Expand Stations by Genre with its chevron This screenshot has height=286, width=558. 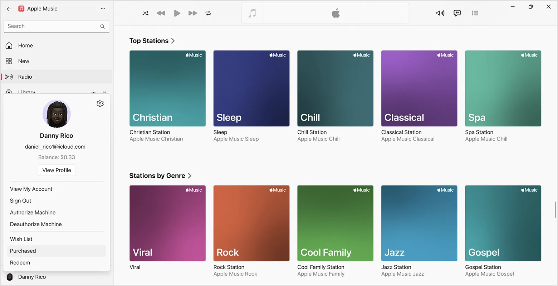coord(190,176)
